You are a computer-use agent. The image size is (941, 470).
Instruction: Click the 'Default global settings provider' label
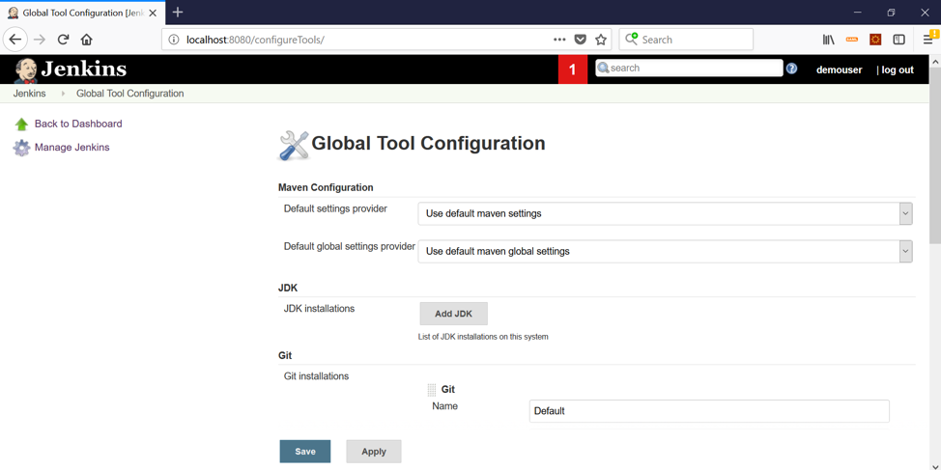click(350, 246)
